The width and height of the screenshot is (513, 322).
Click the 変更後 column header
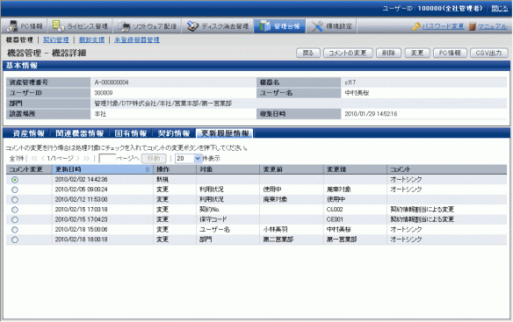[355, 169]
